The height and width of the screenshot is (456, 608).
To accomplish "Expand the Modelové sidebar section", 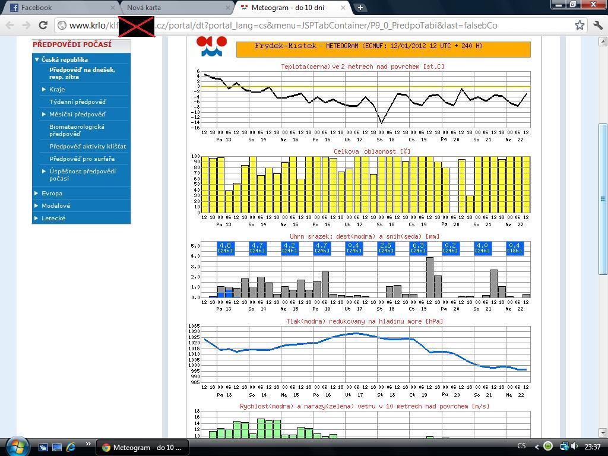I will click(x=56, y=205).
